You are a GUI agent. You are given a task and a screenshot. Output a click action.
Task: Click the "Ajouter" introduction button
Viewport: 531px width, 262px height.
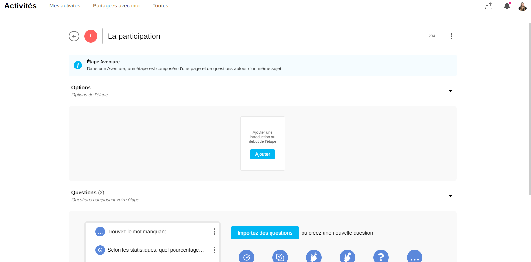tap(262, 154)
